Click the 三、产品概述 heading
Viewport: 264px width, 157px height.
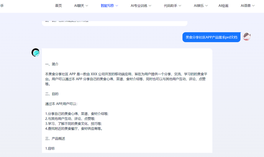coord(55,139)
